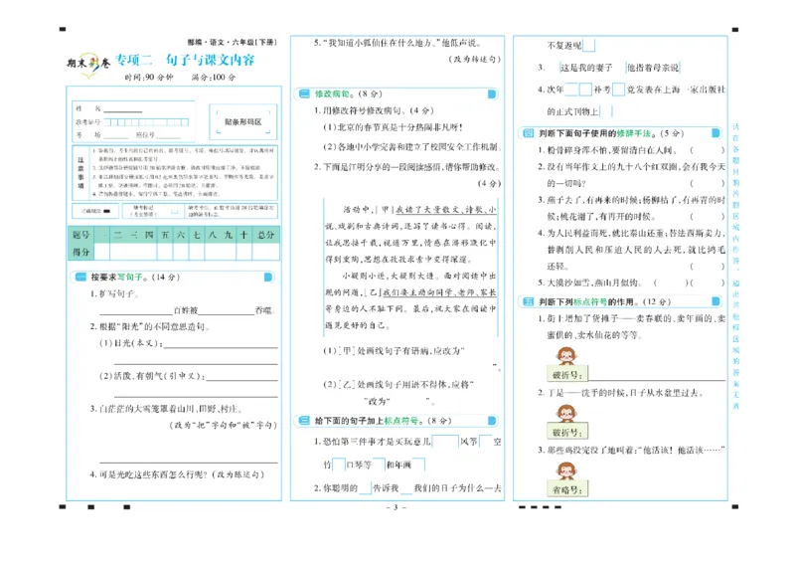Screen dimensions: 795x563
Task: Click the underlined text marked 乙 in the passage
Action: 439,292
